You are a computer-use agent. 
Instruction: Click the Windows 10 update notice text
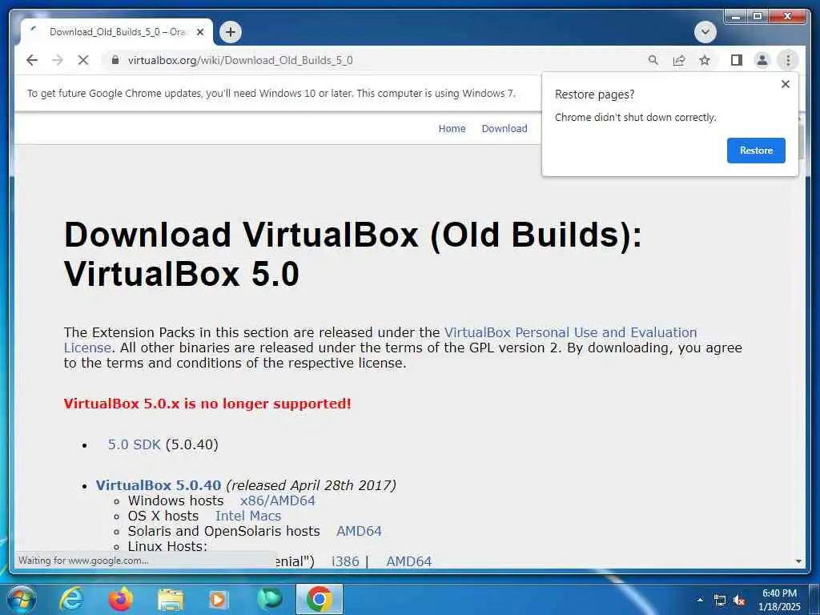[x=271, y=94]
